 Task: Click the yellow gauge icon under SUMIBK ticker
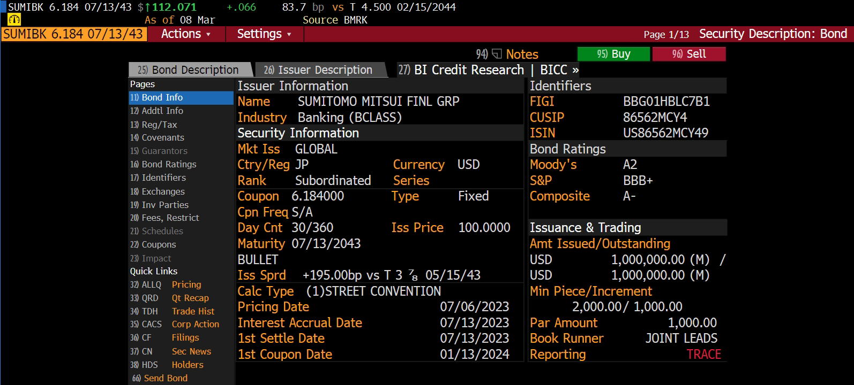(14, 20)
